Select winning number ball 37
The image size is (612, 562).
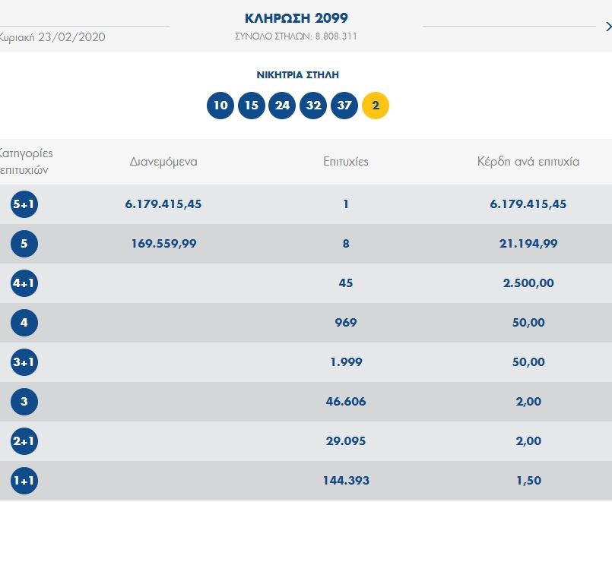point(344,106)
